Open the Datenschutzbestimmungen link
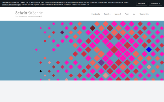This screenshot has height=102, width=164. [11, 5]
